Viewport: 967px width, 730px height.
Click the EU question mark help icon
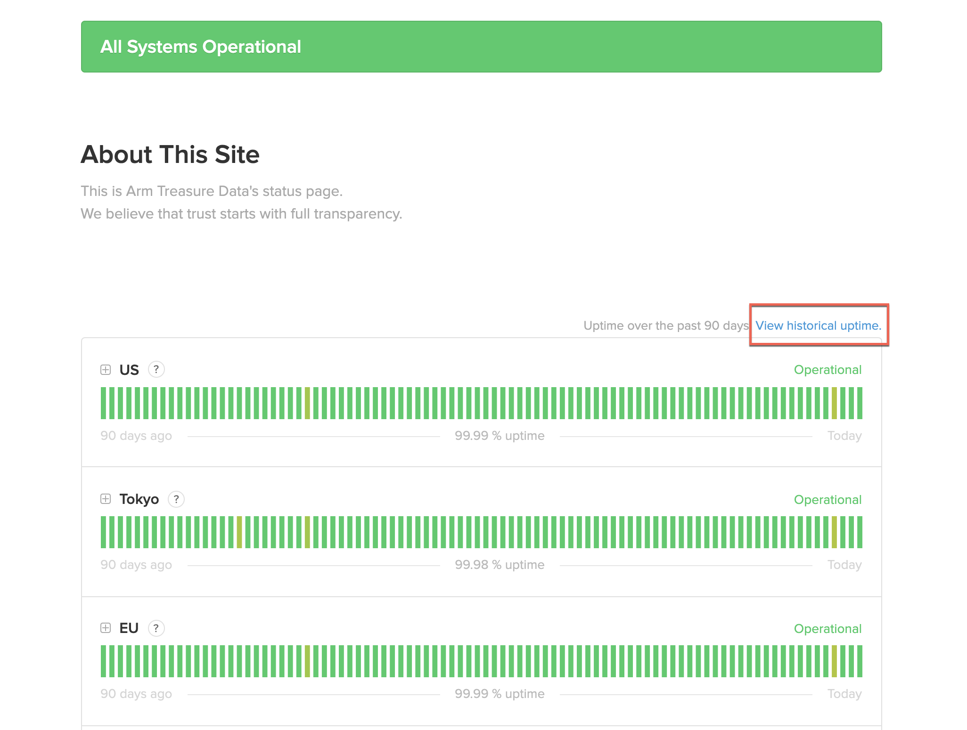tap(156, 628)
